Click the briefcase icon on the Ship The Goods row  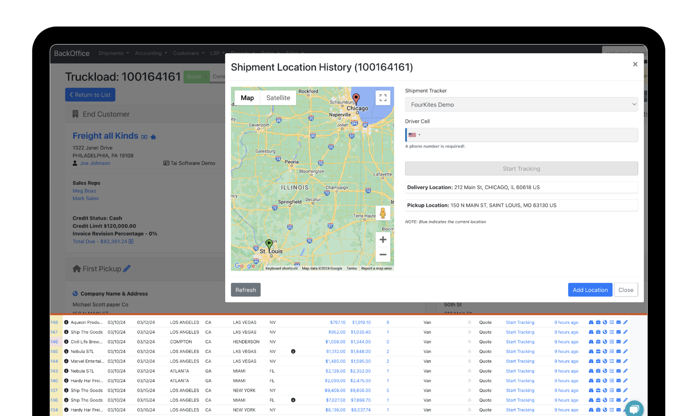click(598, 332)
